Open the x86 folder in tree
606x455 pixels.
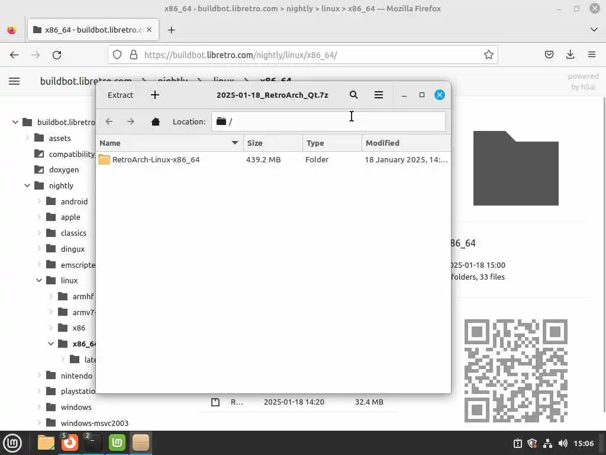(x=72, y=328)
